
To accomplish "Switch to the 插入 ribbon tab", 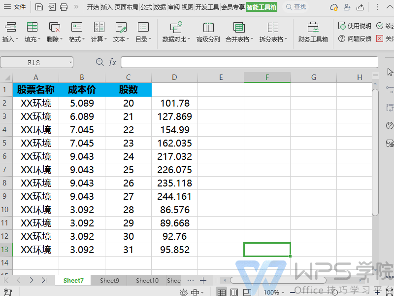I will click(x=106, y=7).
